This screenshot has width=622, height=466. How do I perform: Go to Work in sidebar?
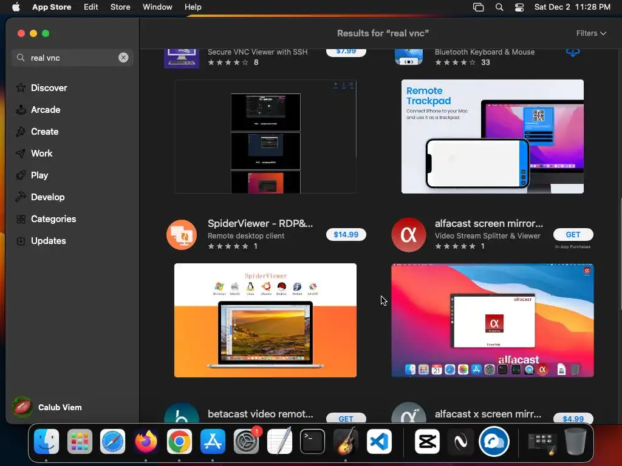coord(42,153)
